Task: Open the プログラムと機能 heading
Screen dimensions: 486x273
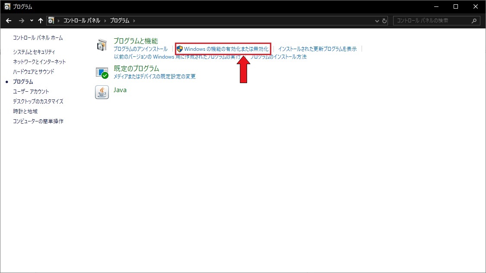Action: [x=136, y=41]
